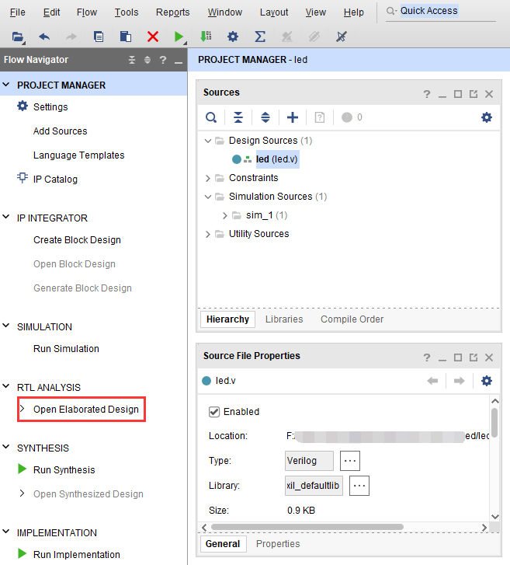510x565 pixels.
Task: Open Flow Navigator help question mark
Action: pyautogui.click(x=163, y=60)
